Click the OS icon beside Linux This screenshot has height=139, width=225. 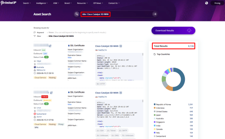[35, 108]
